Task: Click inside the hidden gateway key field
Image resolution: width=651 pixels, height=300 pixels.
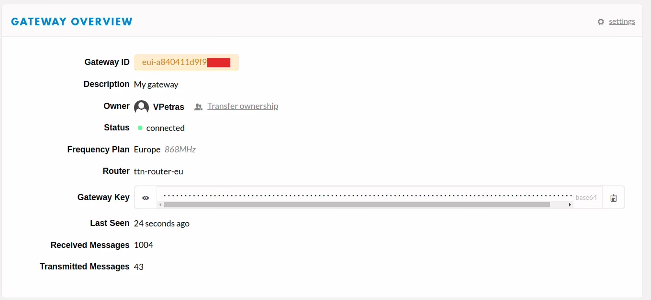Action: 365,195
